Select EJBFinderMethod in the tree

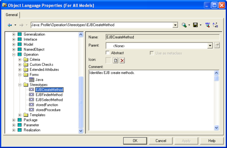(x=49, y=95)
